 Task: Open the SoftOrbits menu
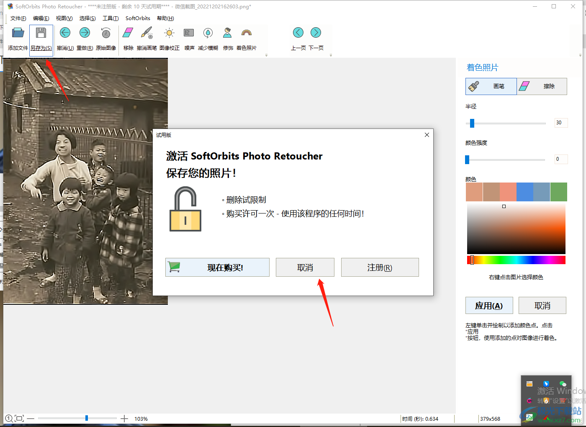(x=138, y=18)
